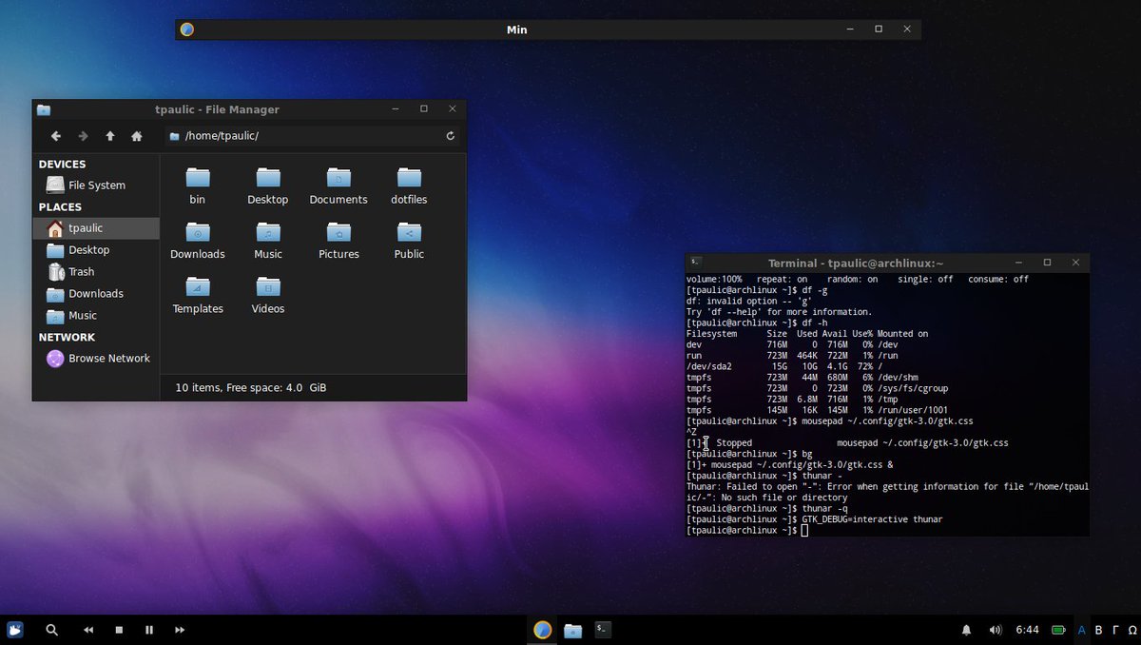Screen dimensions: 1141x645
Task: Open Trash from the sidebar
Action: (x=96, y=272)
